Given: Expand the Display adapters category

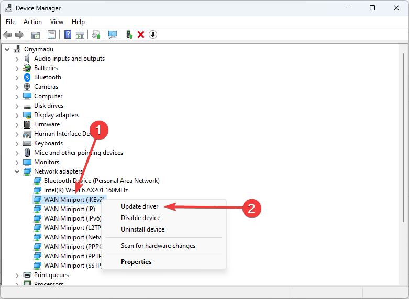Looking at the screenshot, I should click(17, 115).
